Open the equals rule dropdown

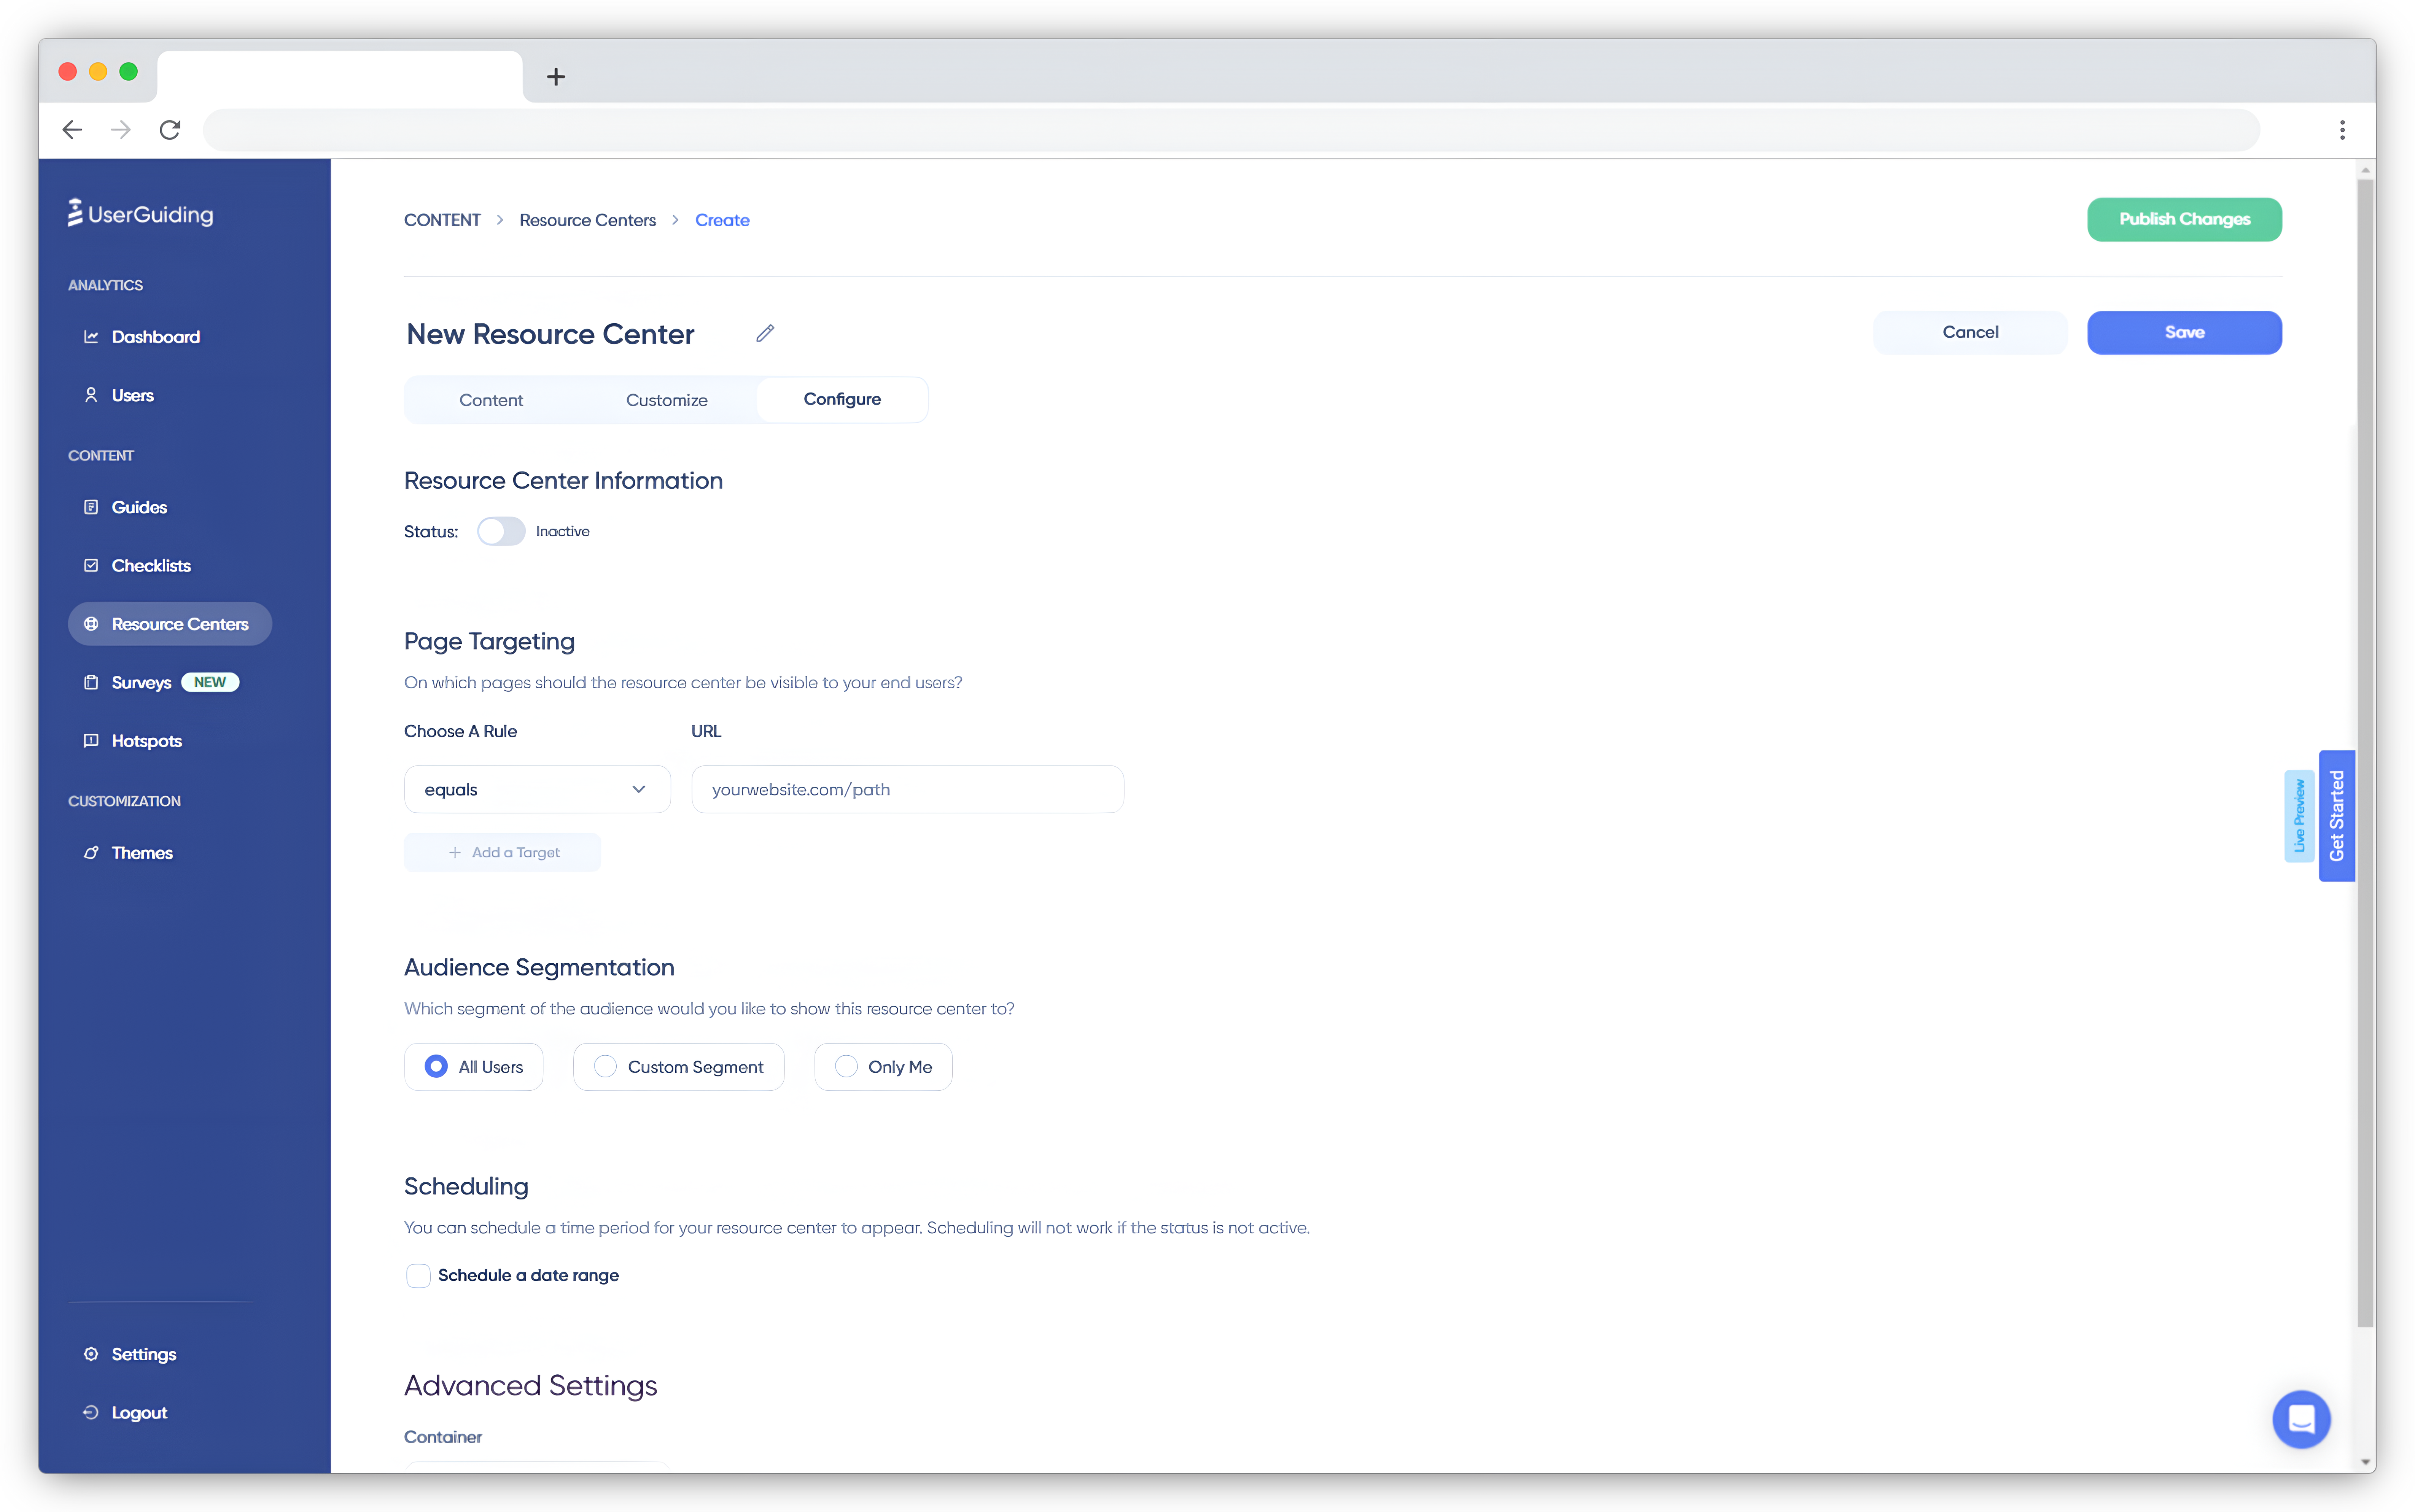[x=537, y=789]
